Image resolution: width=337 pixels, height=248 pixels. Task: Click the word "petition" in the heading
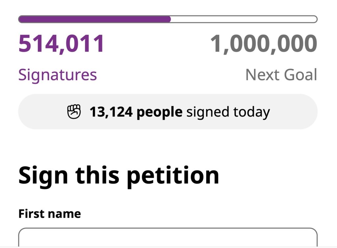[173, 176]
